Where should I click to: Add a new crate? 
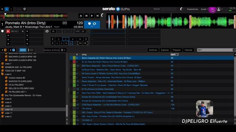coord(4,50)
